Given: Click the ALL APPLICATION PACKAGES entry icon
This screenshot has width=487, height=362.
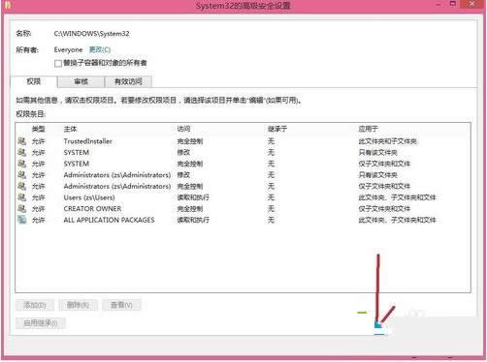Looking at the screenshot, I should click(x=21, y=220).
